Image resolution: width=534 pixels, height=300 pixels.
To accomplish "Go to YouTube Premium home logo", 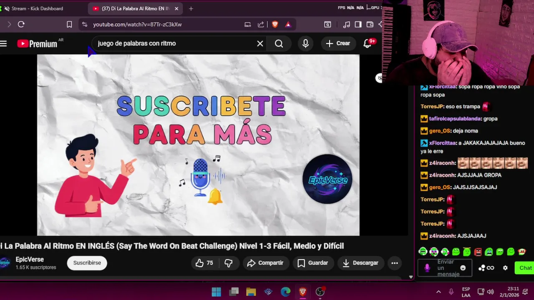I will 37,44.
